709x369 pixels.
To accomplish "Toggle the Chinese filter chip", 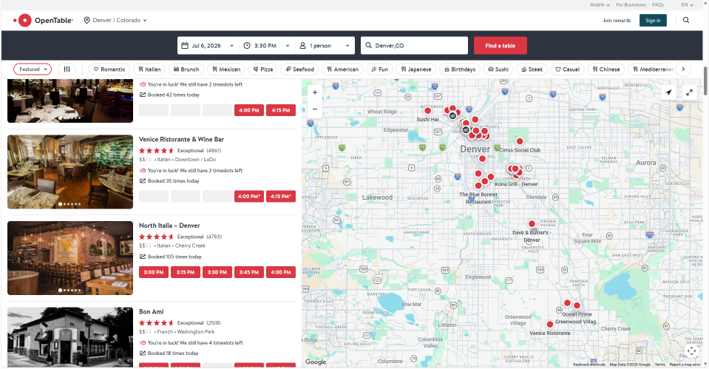I will point(606,70).
